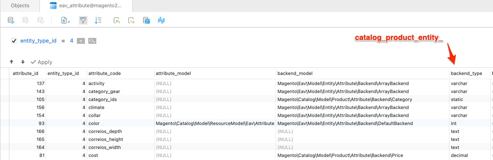Click the Import icon with green arrow

pos(116,21)
